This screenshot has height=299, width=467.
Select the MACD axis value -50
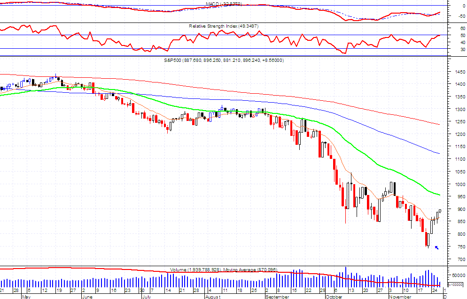[x=462, y=16]
